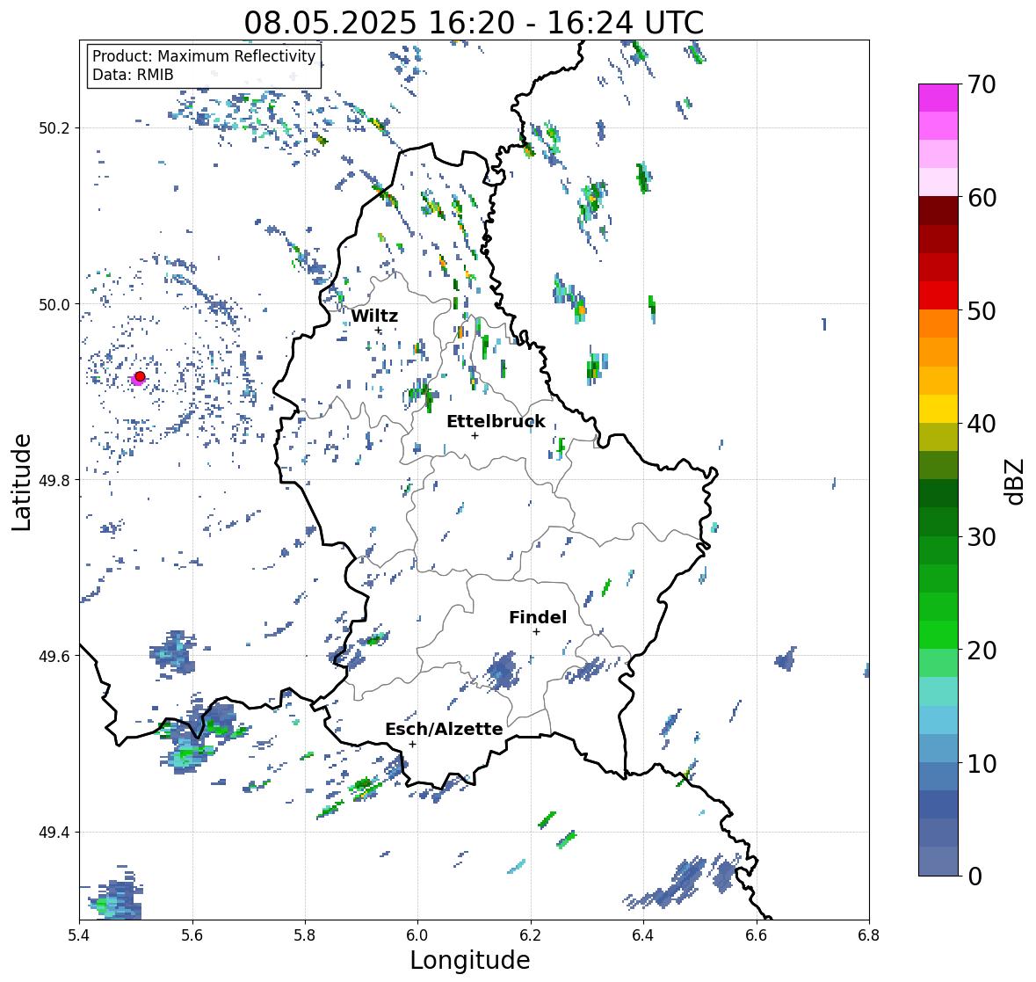Click the Wiltz cross marker

[379, 331]
